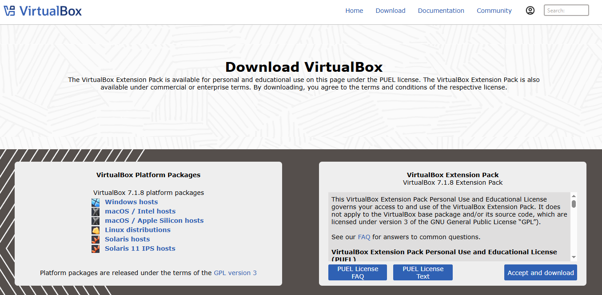Download the Windows hosts package
The image size is (602, 295).
[x=131, y=202]
